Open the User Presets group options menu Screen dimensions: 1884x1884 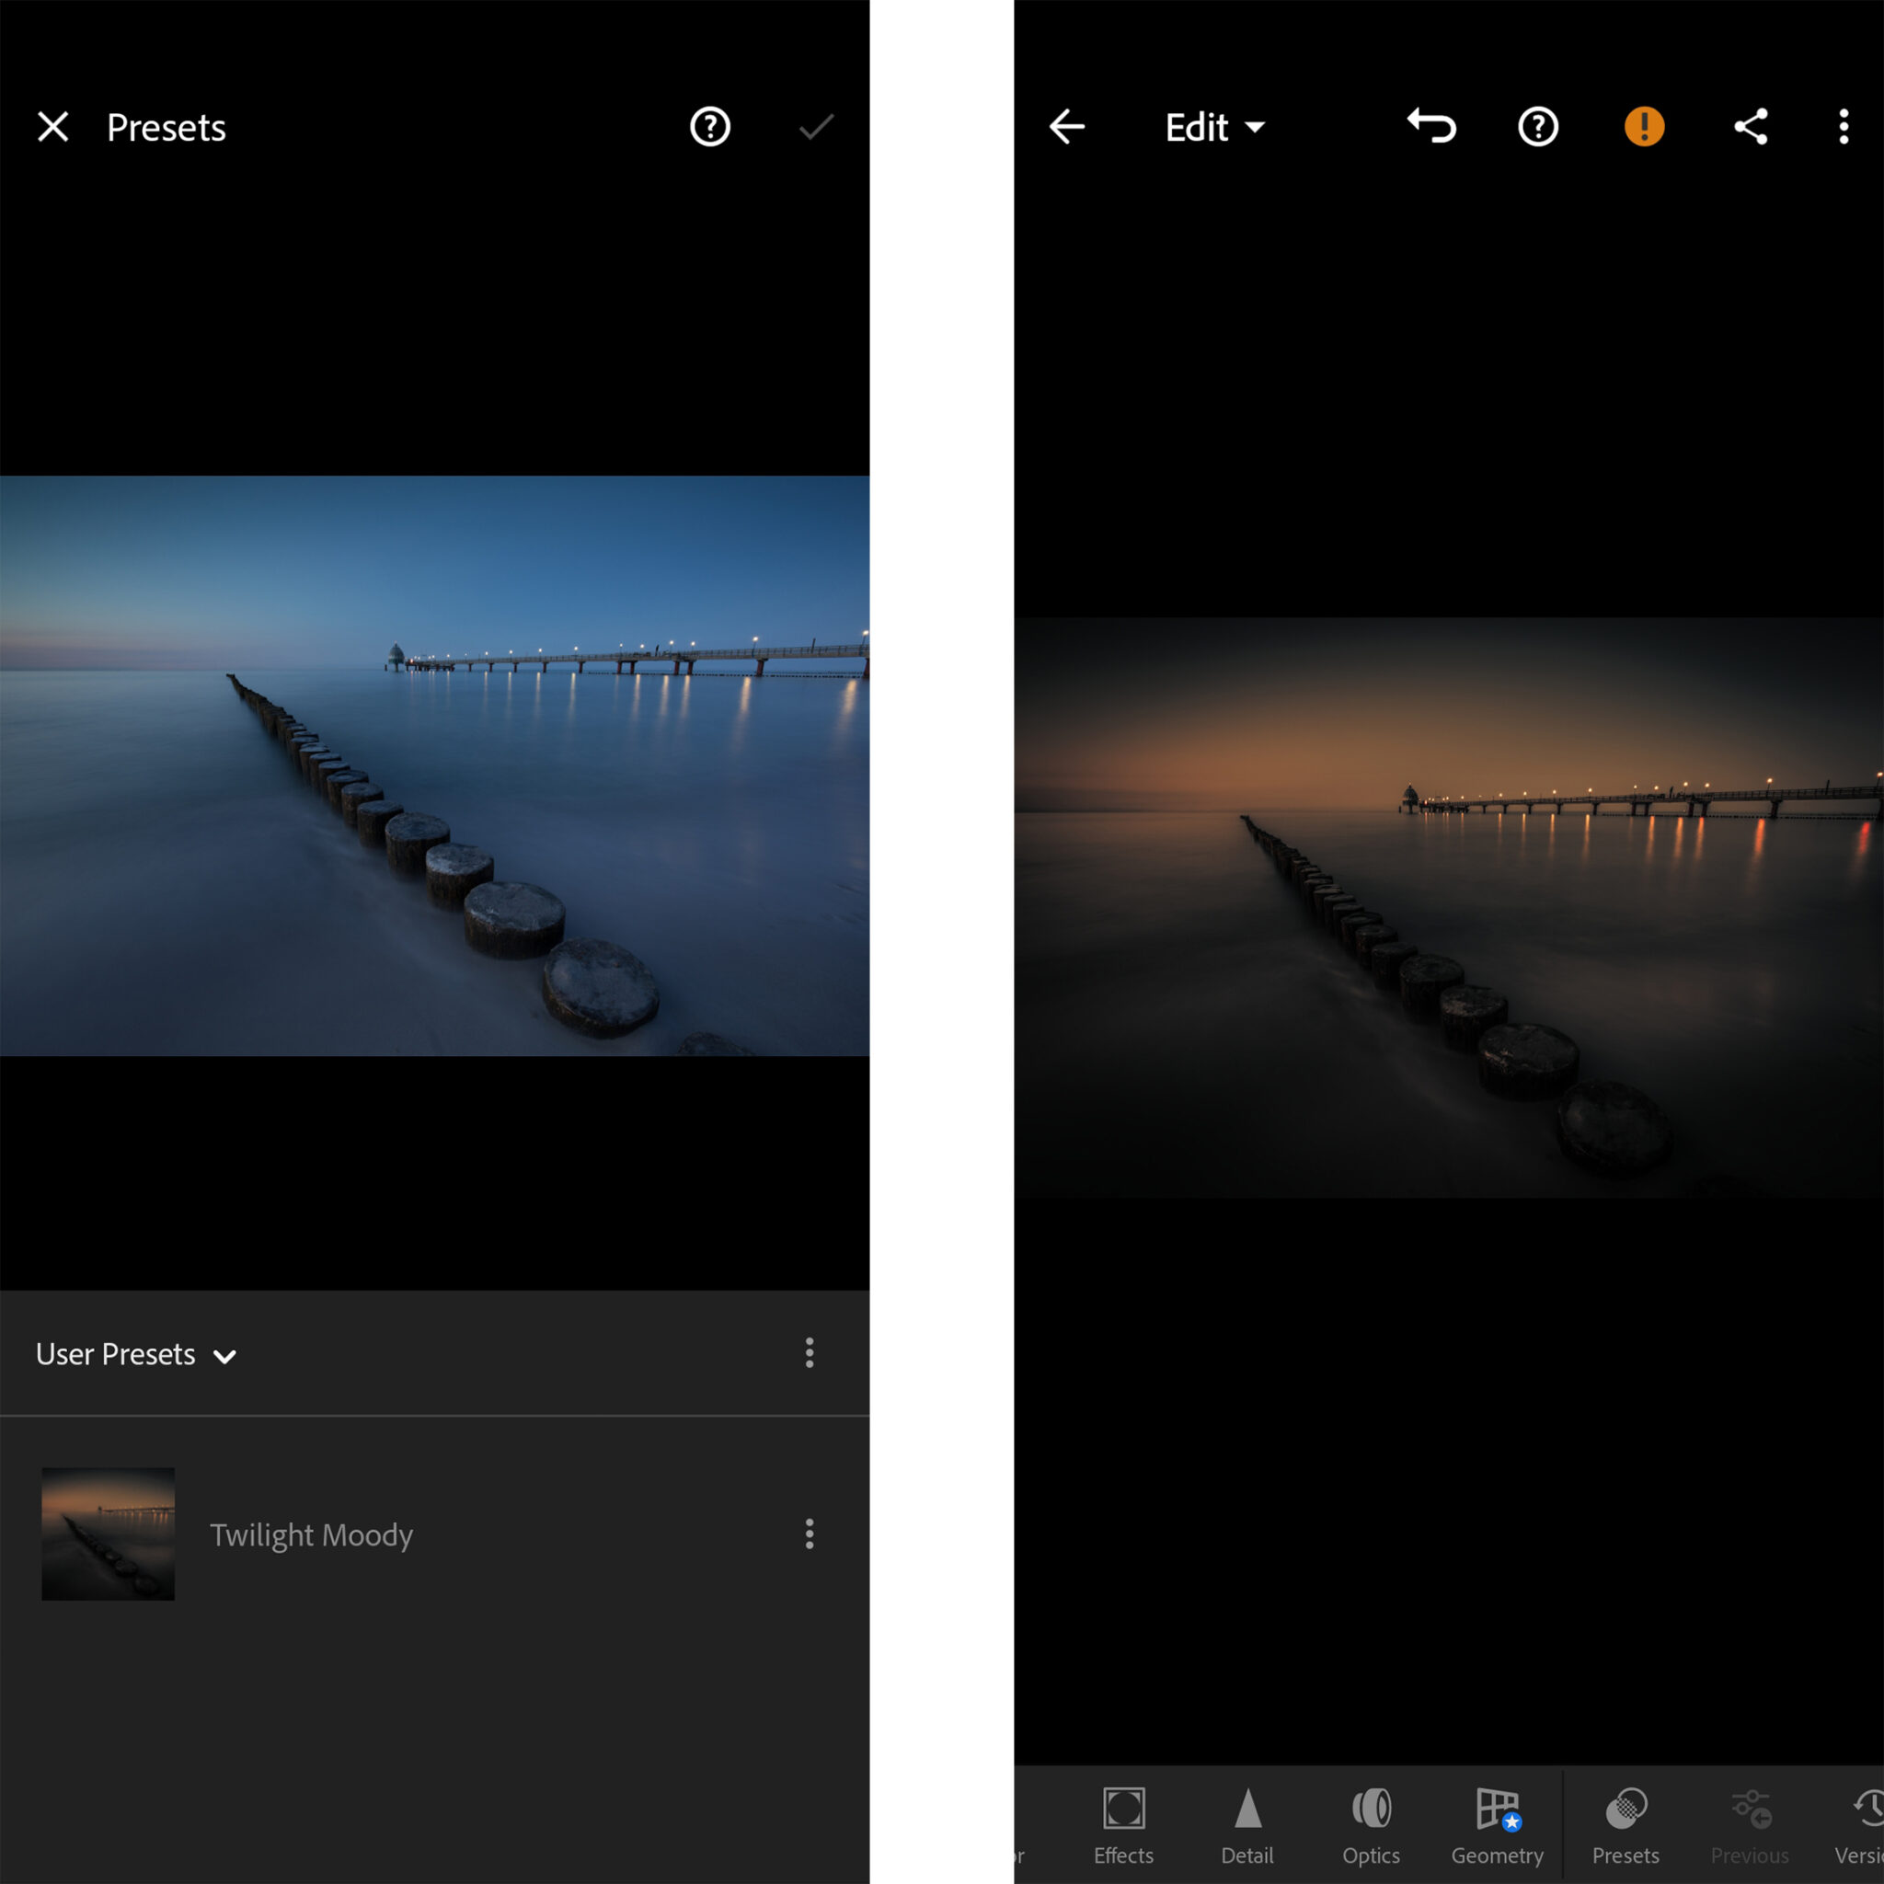pyautogui.click(x=810, y=1353)
